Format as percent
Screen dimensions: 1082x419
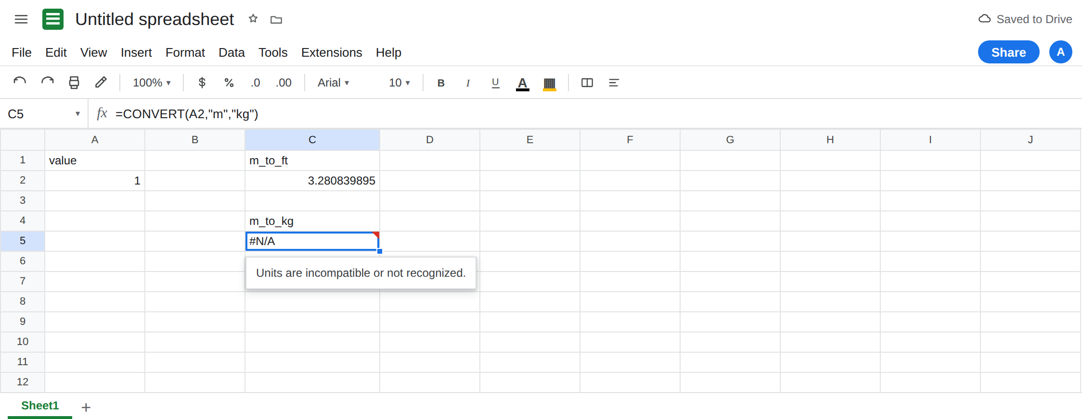[229, 83]
